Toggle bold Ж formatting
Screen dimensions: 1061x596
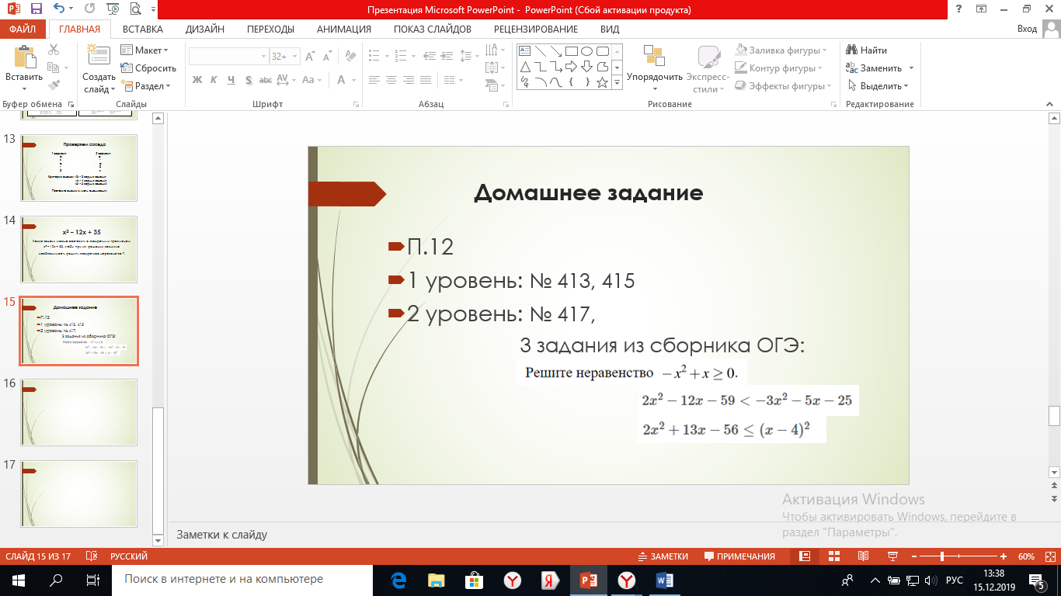pyautogui.click(x=197, y=79)
